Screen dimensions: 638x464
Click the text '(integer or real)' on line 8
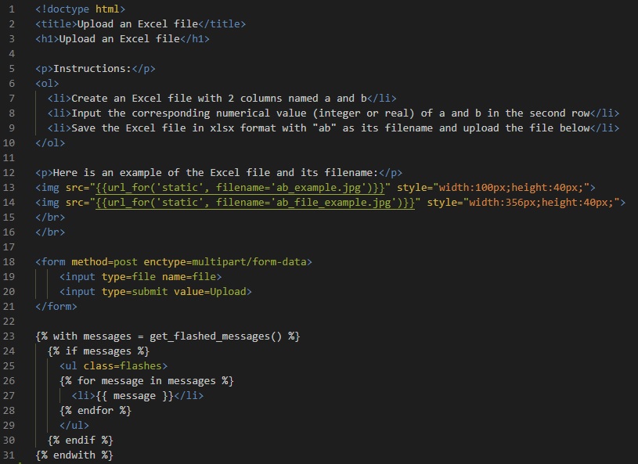tap(363, 113)
